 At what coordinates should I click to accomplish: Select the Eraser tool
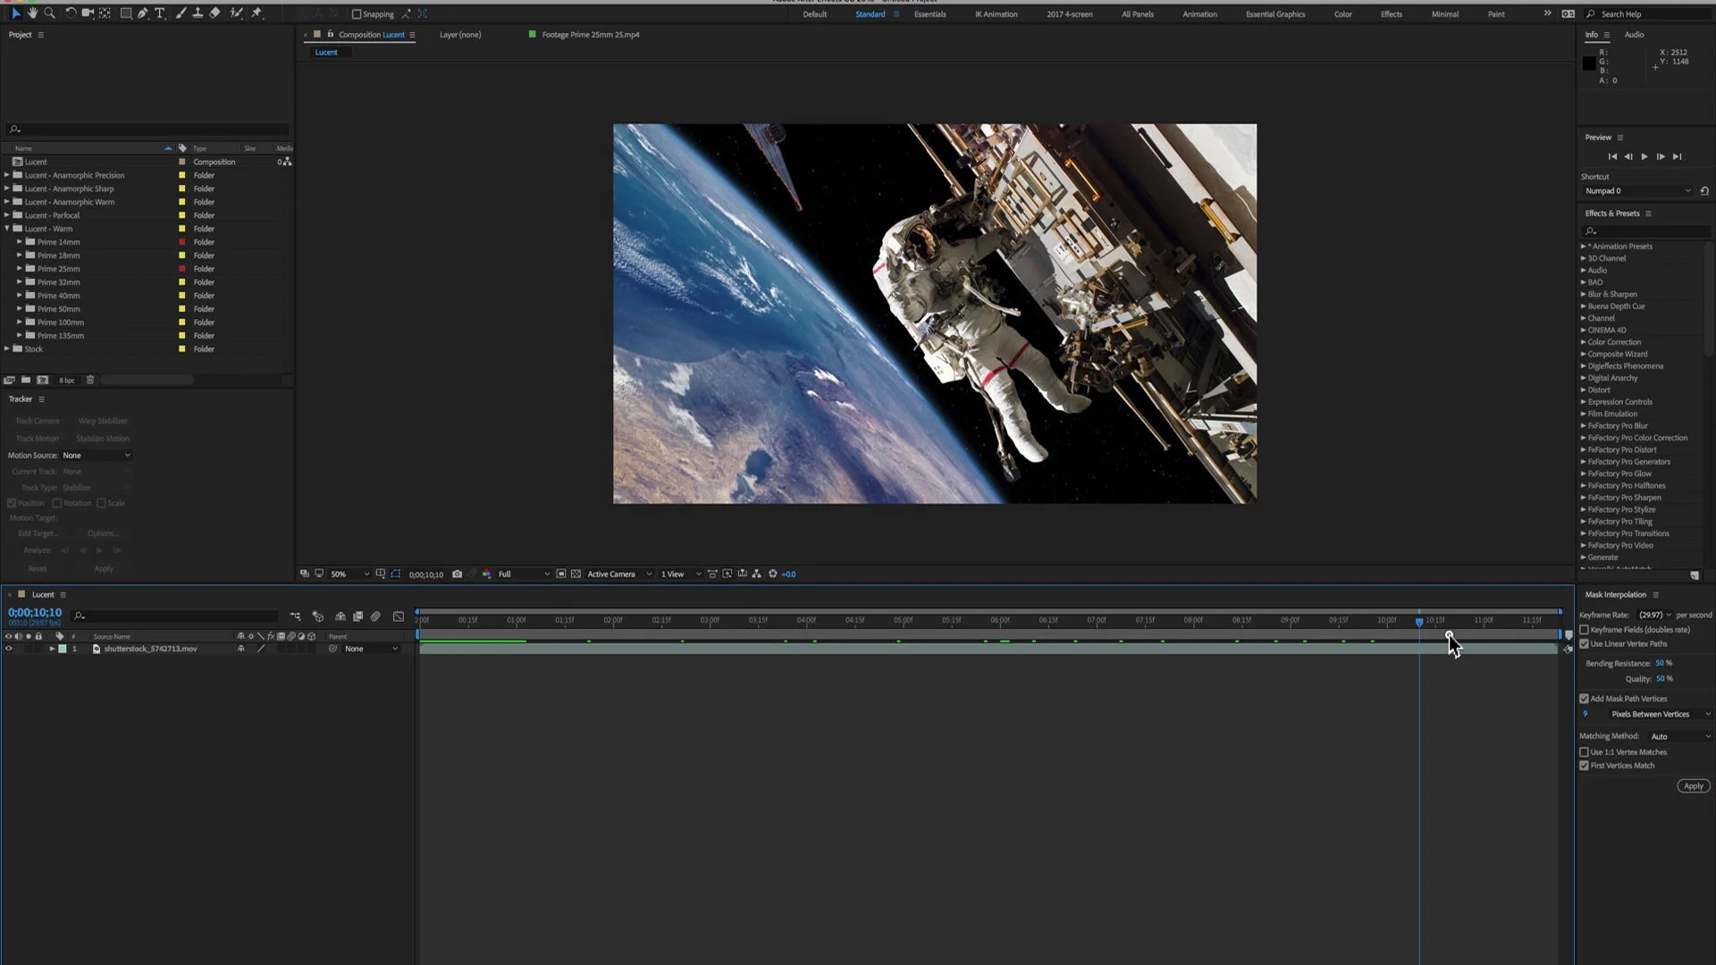(214, 13)
